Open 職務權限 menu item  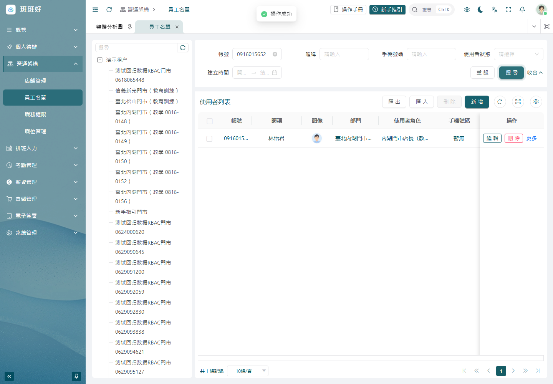click(43, 114)
